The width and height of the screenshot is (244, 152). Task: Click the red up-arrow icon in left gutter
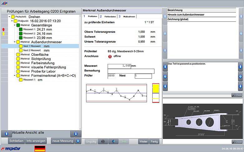3,30
